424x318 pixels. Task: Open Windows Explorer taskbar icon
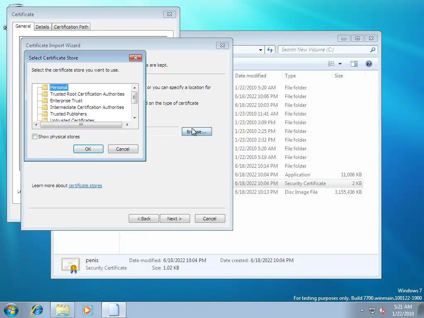click(x=63, y=310)
